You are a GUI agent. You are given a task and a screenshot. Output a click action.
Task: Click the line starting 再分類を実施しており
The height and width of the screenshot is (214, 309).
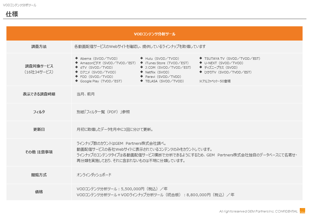[131, 160]
